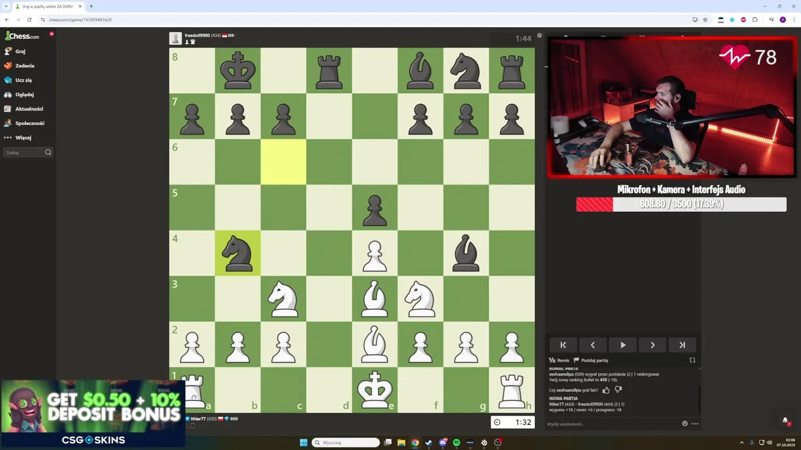
Task: Open the notifications bell
Action: tap(785, 420)
